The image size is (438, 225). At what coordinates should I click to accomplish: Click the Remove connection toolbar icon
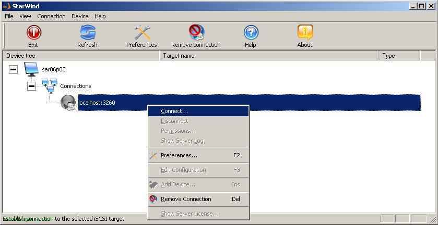coord(196,32)
